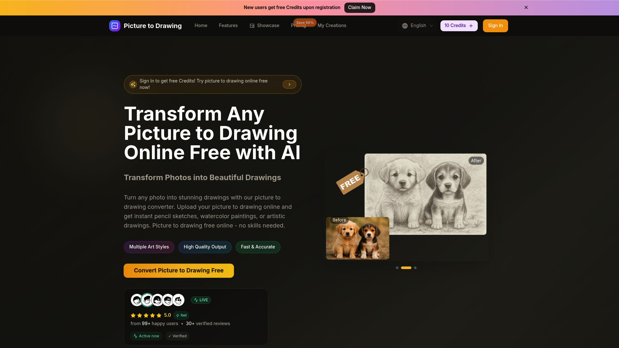Click the Claim Now button
Image resolution: width=619 pixels, height=348 pixels.
point(359,7)
